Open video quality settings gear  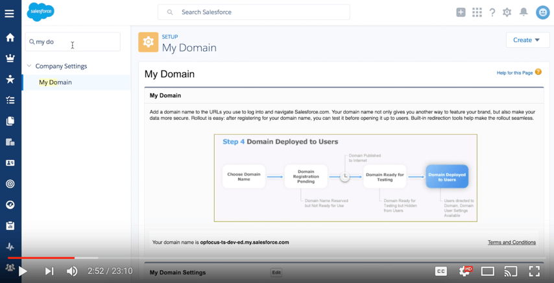click(464, 271)
